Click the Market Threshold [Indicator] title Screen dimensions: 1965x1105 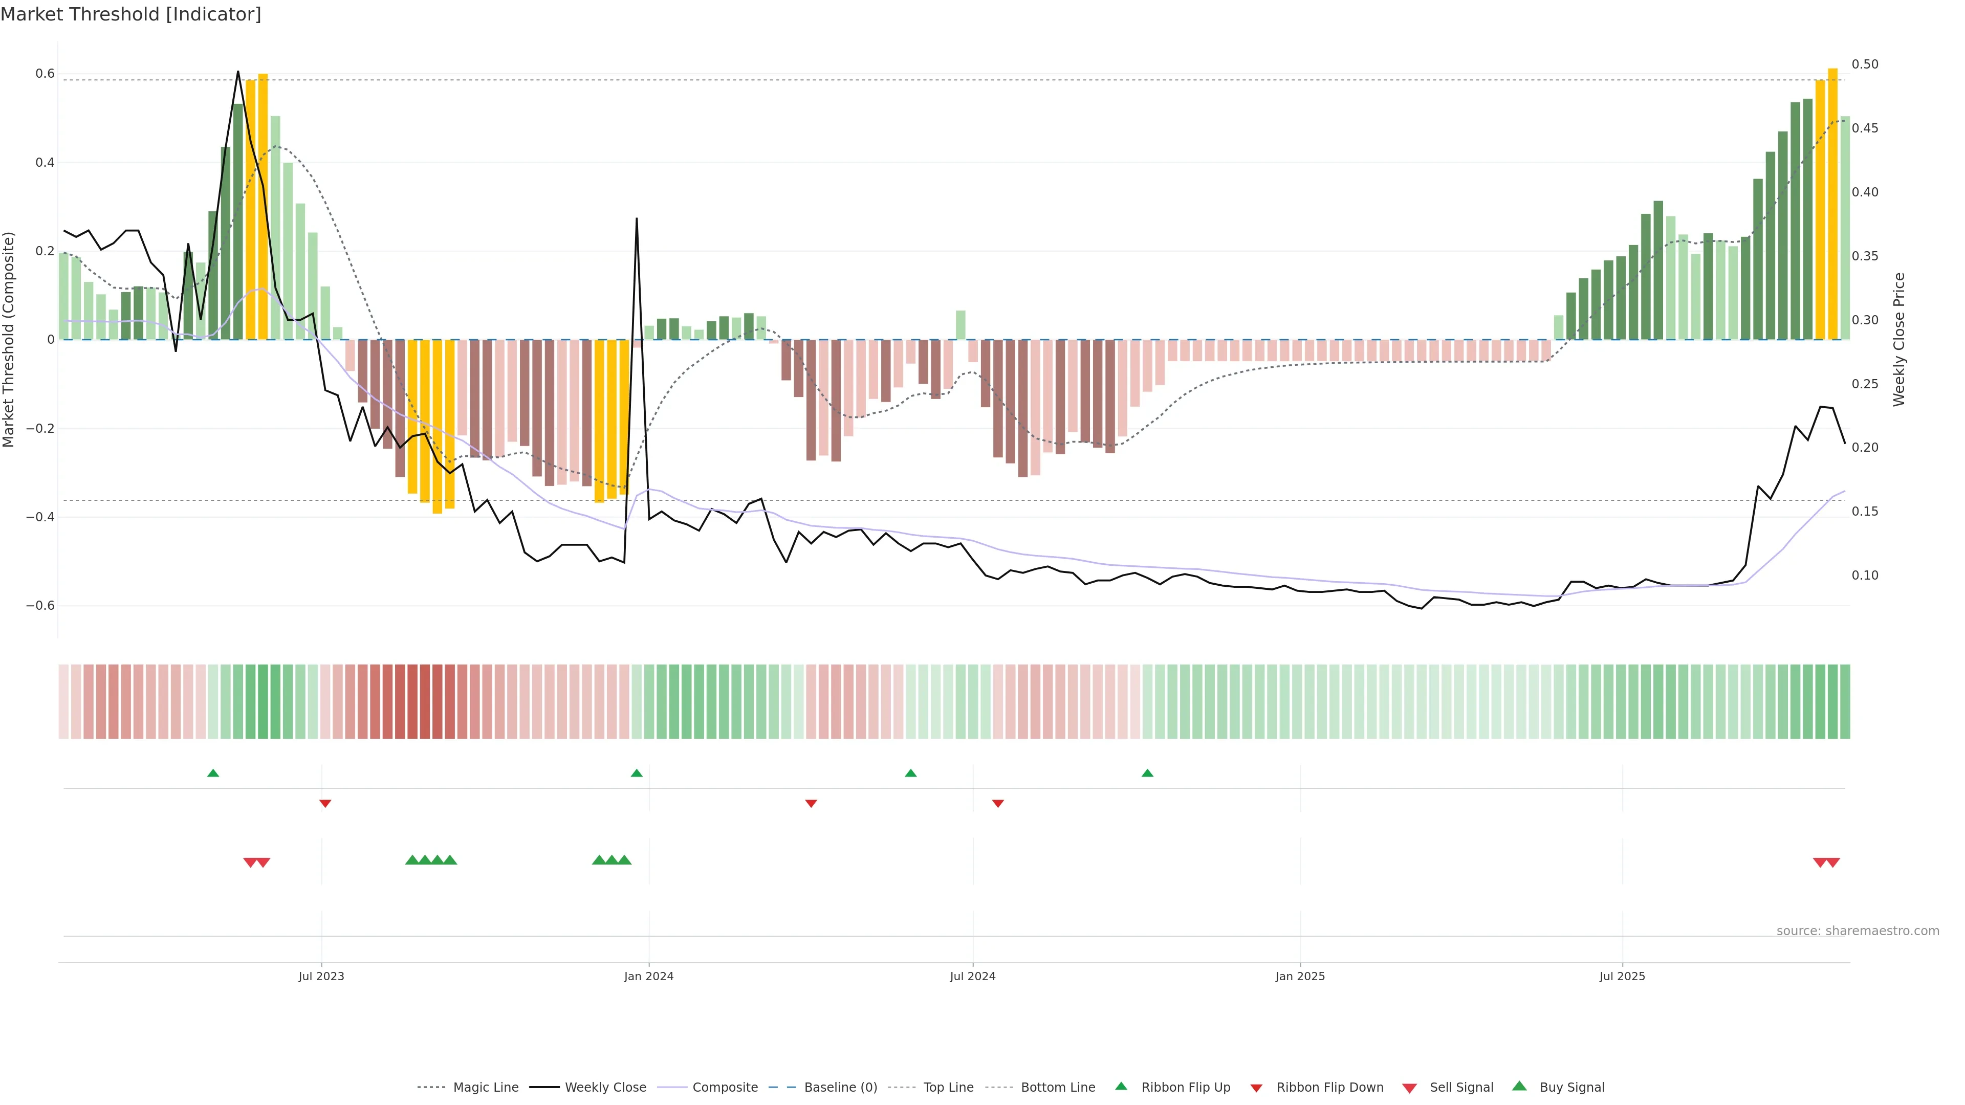[130, 14]
